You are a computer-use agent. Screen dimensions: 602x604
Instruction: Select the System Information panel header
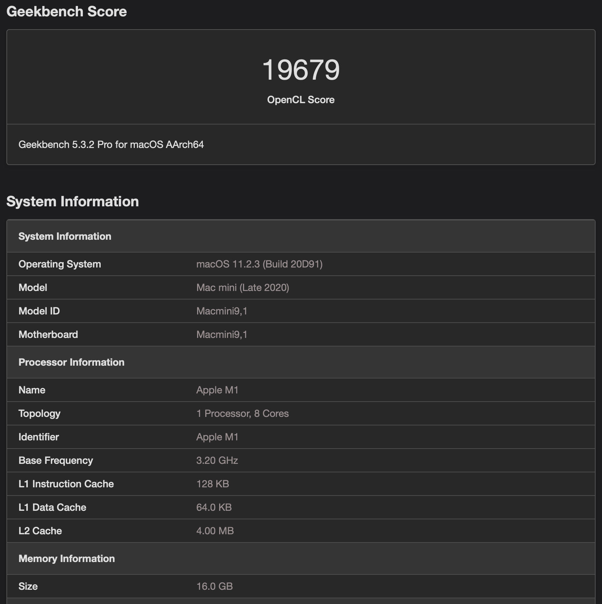65,236
